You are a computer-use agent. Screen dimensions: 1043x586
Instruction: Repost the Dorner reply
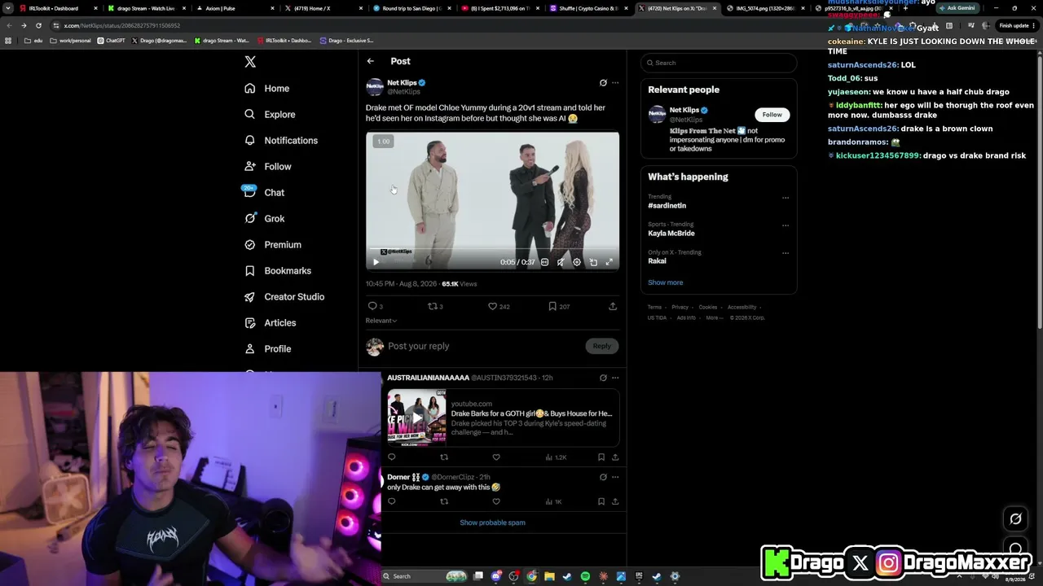444,501
